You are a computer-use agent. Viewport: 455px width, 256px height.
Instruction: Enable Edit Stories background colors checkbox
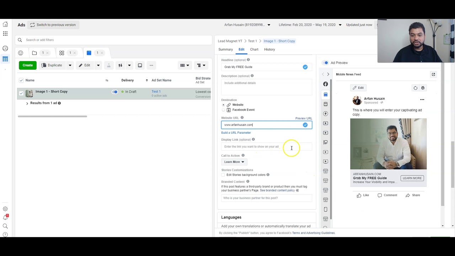coord(223,175)
